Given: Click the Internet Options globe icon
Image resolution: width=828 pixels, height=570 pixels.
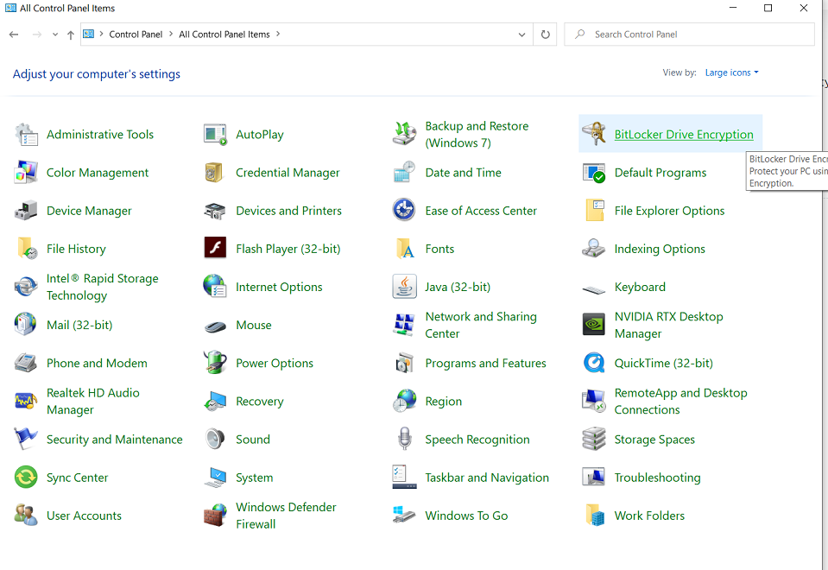Looking at the screenshot, I should click(215, 287).
